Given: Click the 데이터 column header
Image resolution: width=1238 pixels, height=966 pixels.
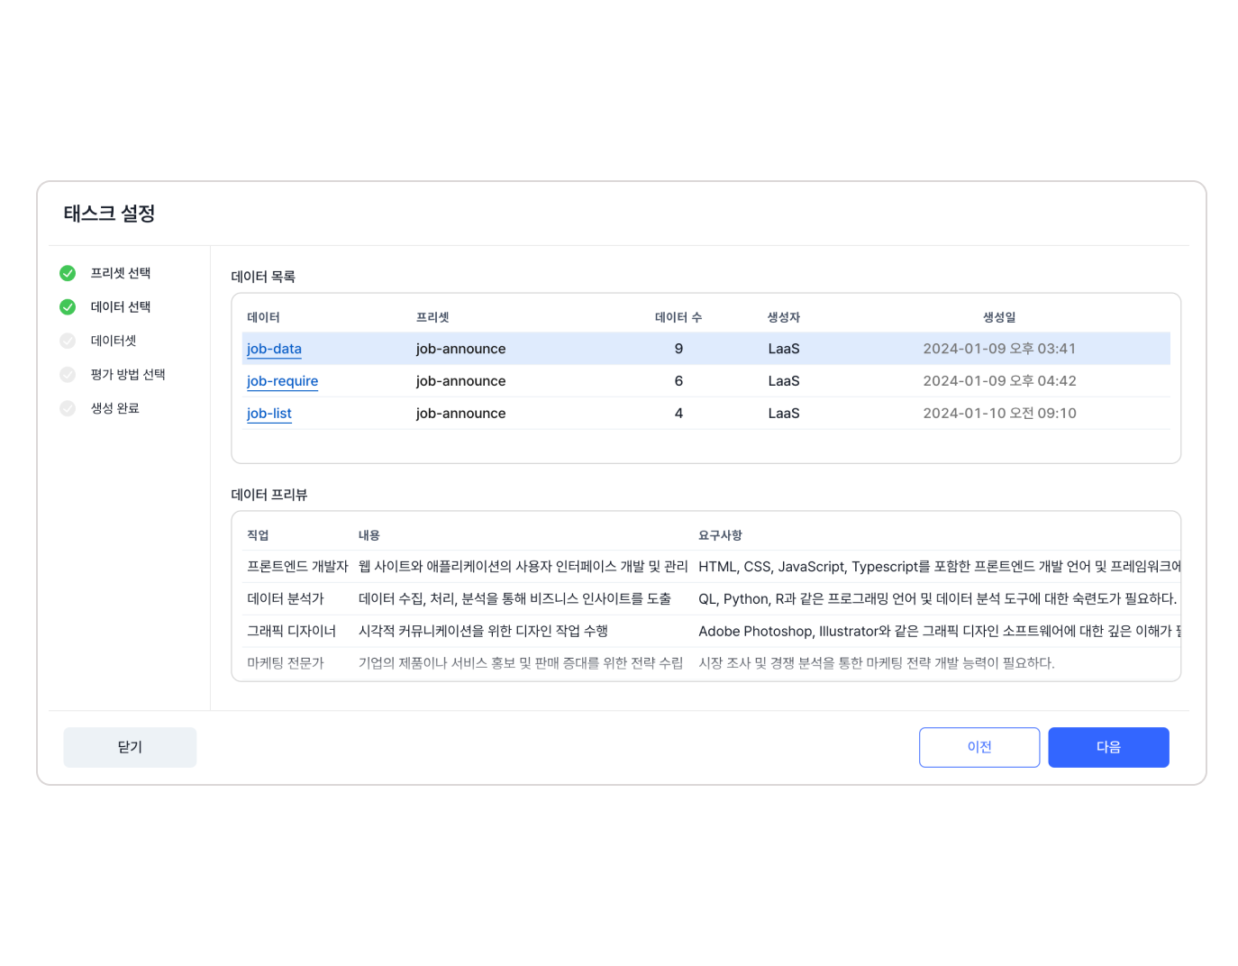Looking at the screenshot, I should click(263, 317).
